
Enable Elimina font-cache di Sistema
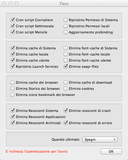coord(66,48)
